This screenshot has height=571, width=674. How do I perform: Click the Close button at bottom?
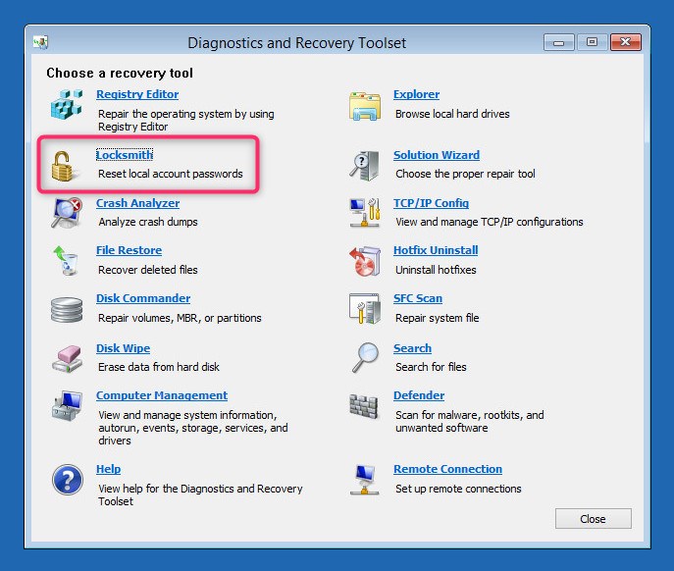pyautogui.click(x=594, y=519)
